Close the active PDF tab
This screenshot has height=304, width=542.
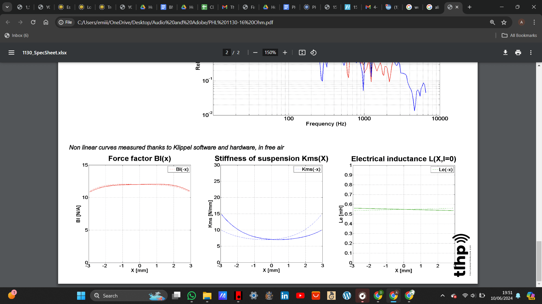coord(457,7)
